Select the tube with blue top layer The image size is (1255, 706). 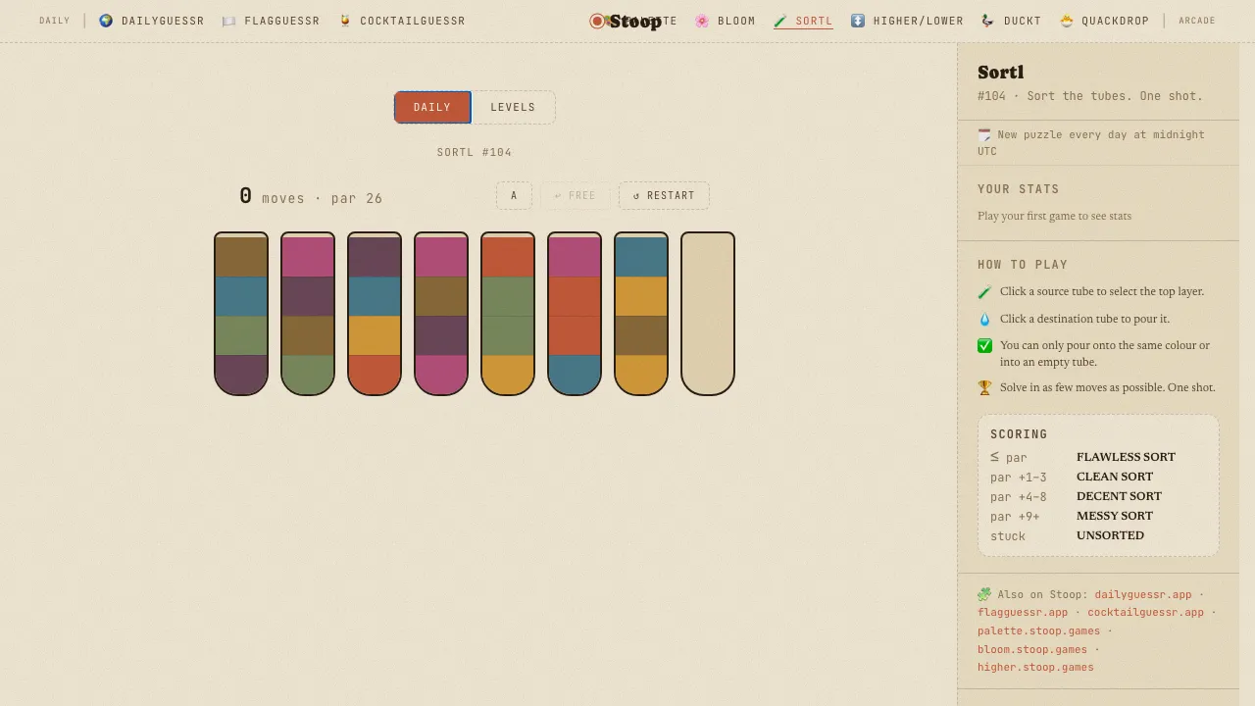tap(641, 314)
